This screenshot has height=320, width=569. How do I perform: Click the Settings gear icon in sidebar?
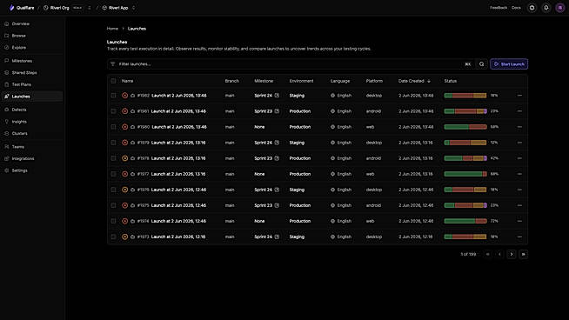tap(7, 170)
